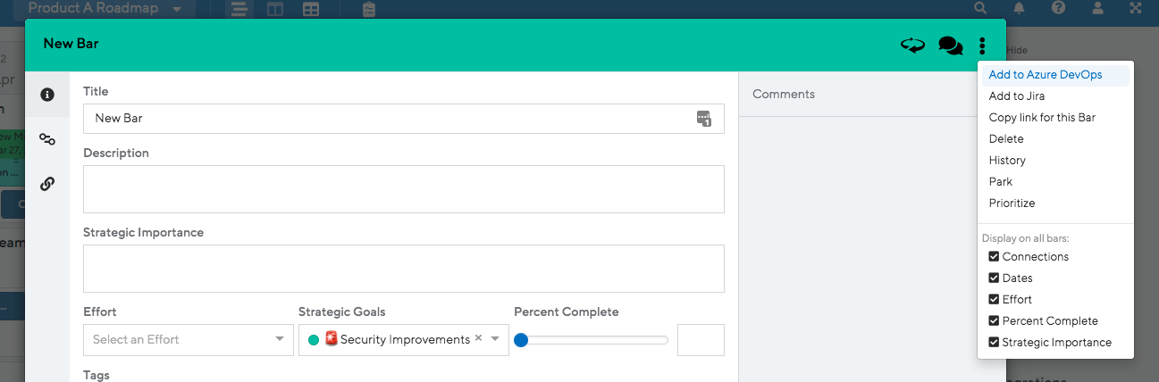
Task: Click the search magnifier in top bar
Action: 980,8
